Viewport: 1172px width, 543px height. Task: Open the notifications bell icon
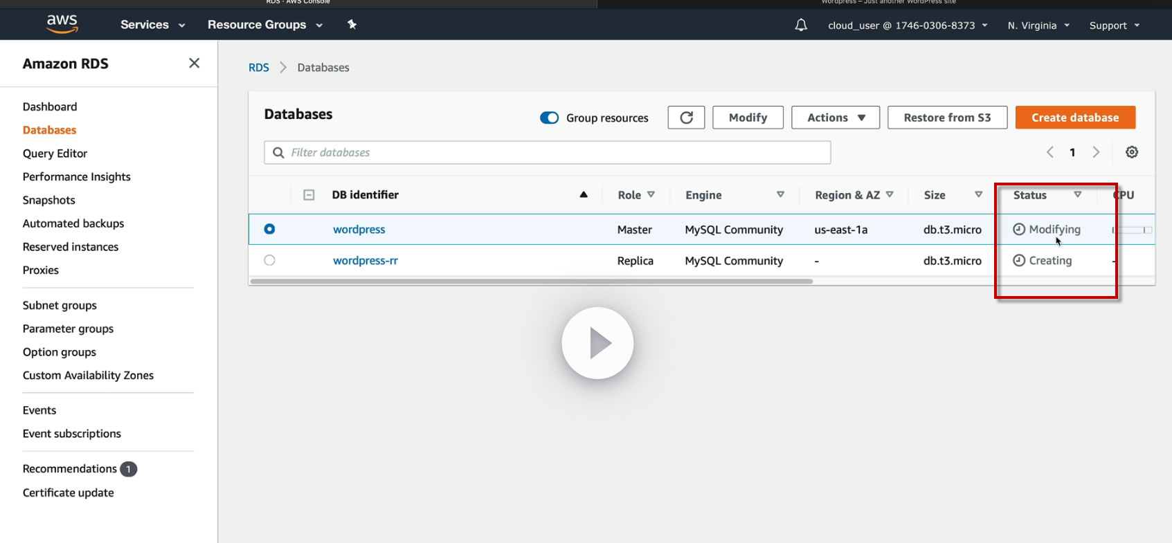coord(801,26)
